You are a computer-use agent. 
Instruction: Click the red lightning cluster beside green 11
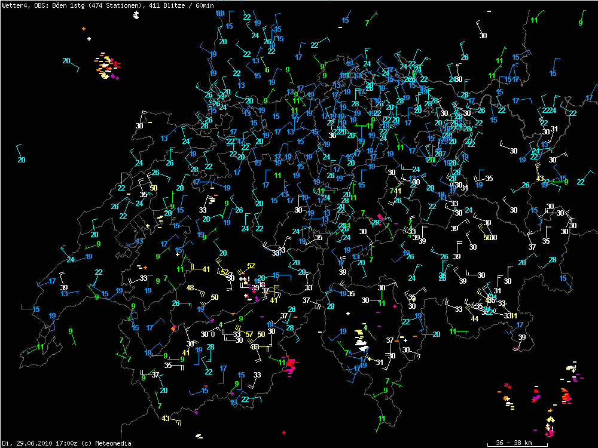pyautogui.click(x=291, y=364)
